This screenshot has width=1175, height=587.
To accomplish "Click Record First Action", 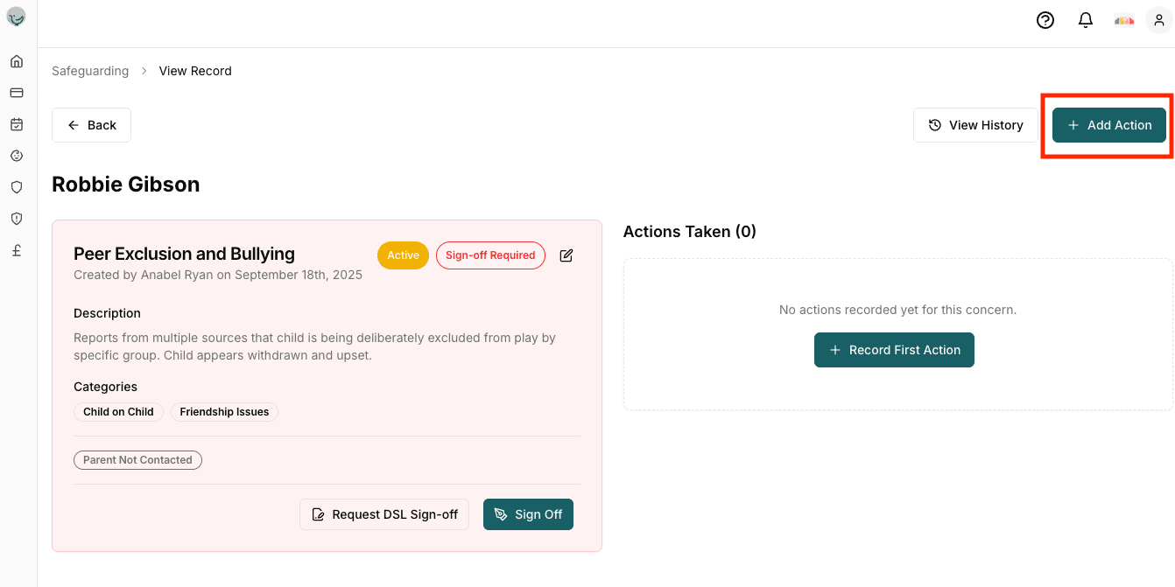I will pos(894,349).
